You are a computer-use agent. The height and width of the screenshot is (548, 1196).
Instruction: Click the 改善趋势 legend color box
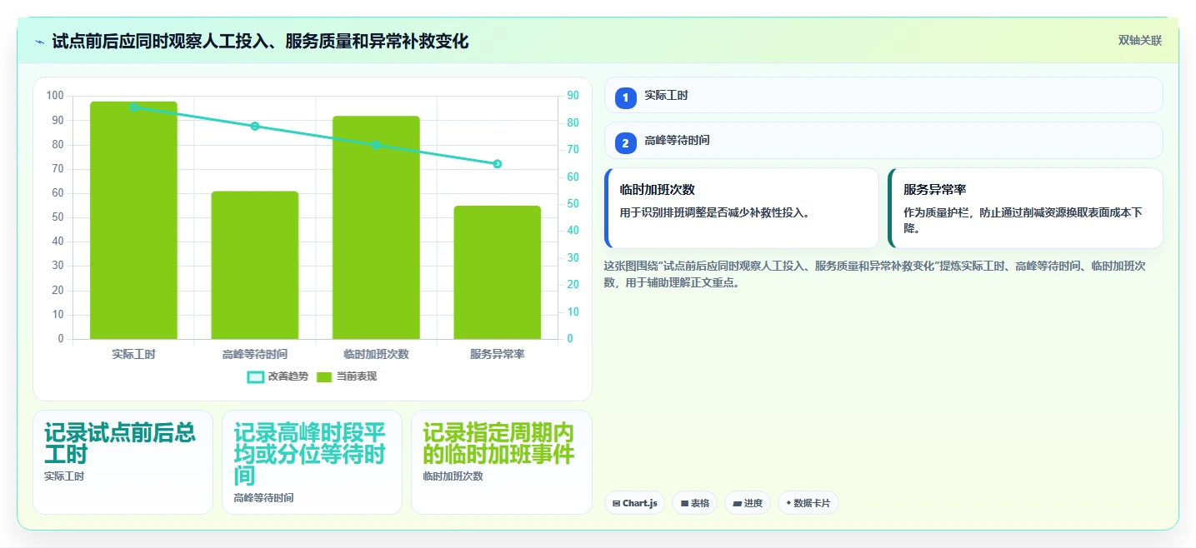256,377
